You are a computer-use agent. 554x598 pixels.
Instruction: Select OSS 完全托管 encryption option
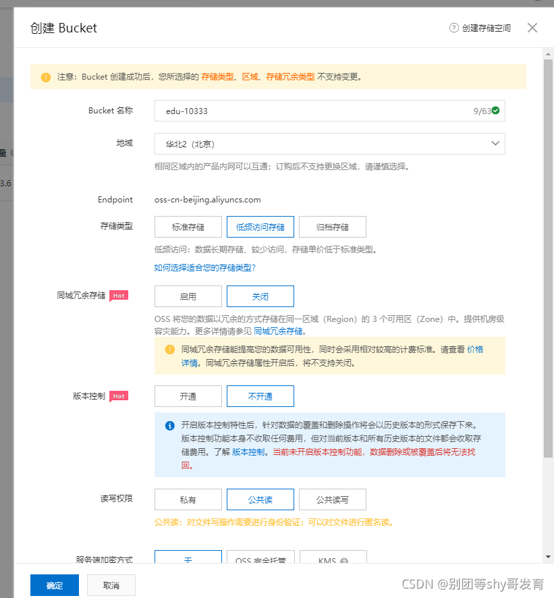(x=260, y=557)
